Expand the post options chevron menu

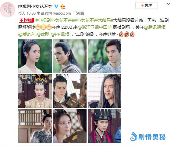click(x=169, y=4)
